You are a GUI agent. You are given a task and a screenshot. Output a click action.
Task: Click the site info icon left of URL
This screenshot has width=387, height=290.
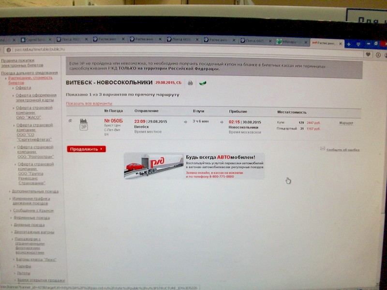[x=8, y=50]
